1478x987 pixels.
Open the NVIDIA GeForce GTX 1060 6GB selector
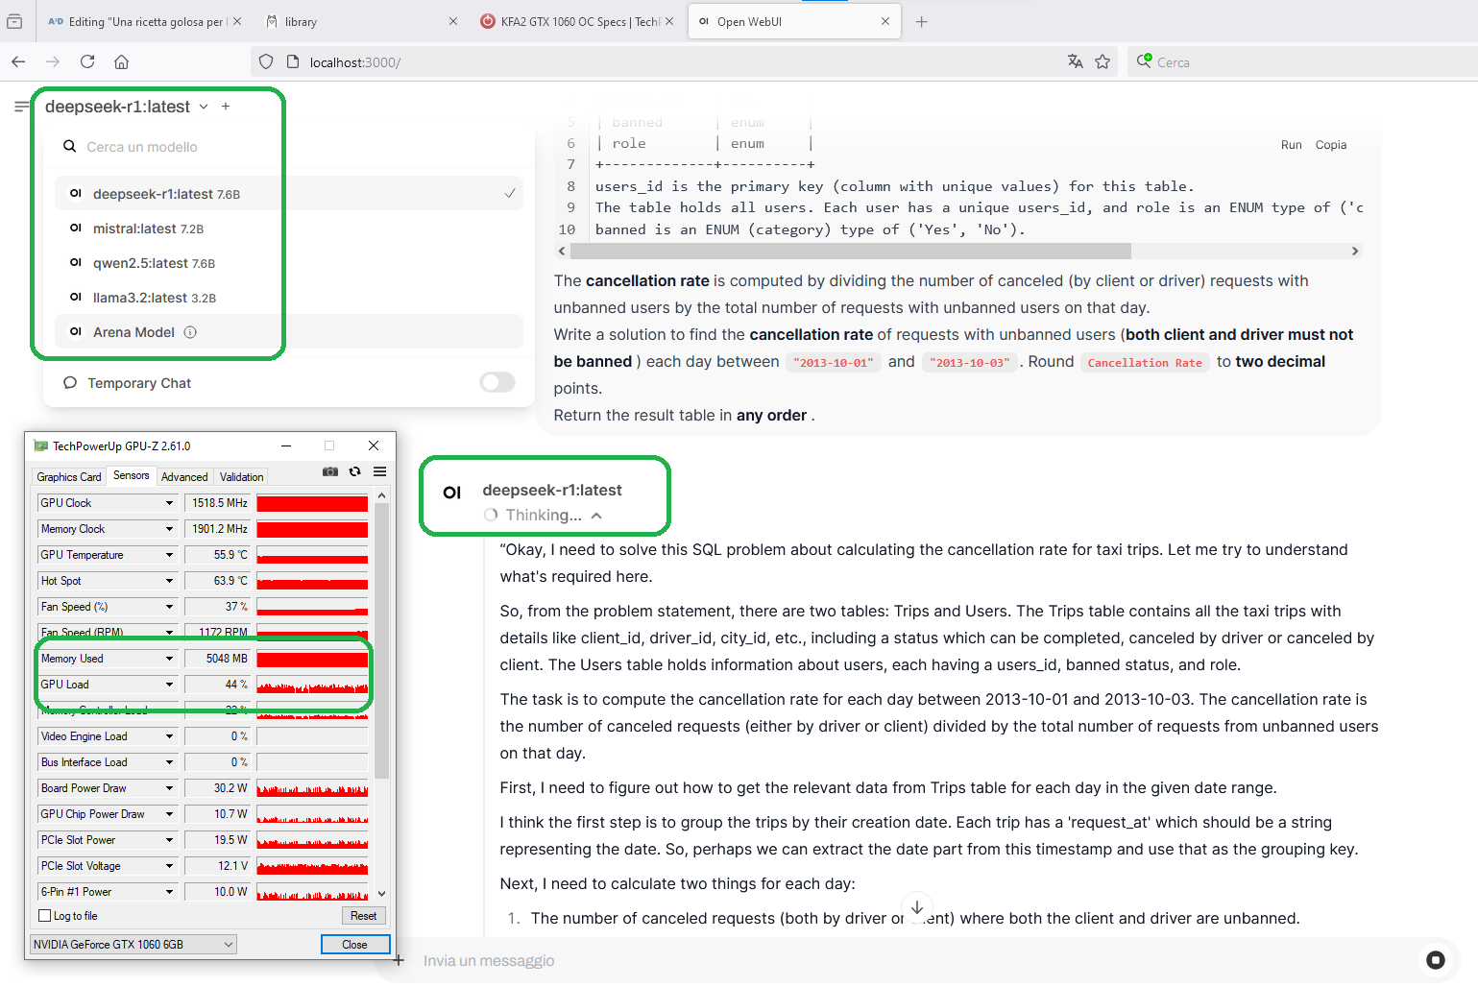coord(133,944)
